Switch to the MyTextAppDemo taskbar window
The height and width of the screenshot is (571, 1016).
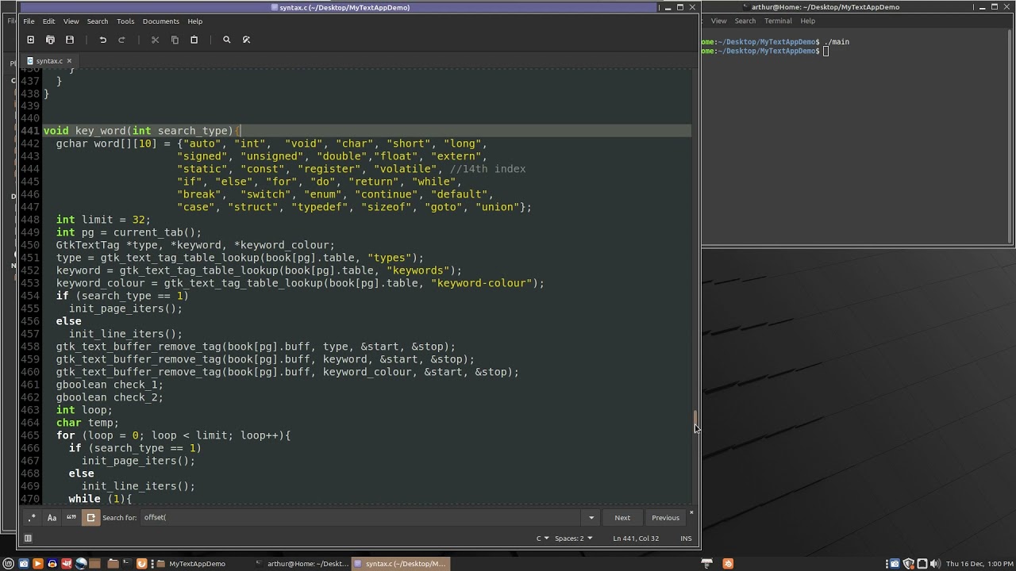[197, 564]
